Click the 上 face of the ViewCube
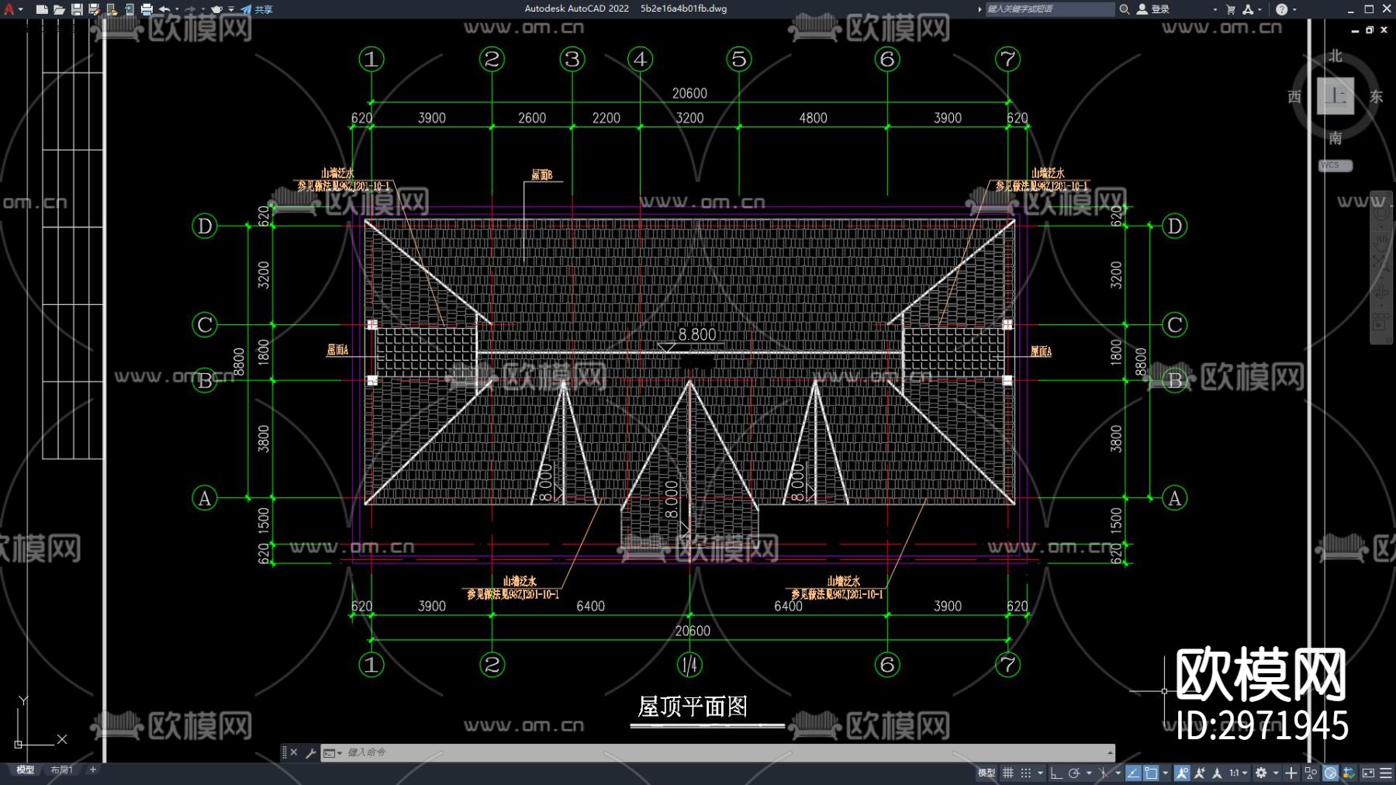The image size is (1396, 785). (x=1335, y=96)
